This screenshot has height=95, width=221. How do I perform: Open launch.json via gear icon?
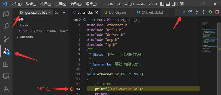(x=57, y=13)
